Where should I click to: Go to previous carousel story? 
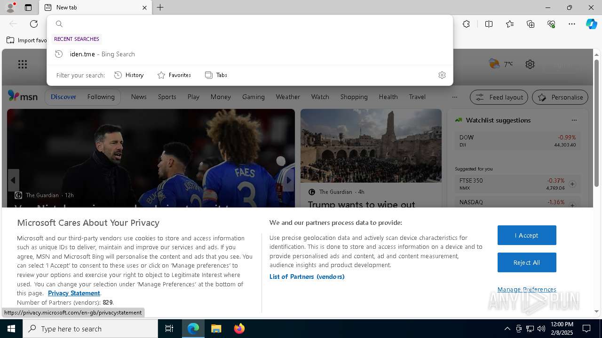[13, 180]
